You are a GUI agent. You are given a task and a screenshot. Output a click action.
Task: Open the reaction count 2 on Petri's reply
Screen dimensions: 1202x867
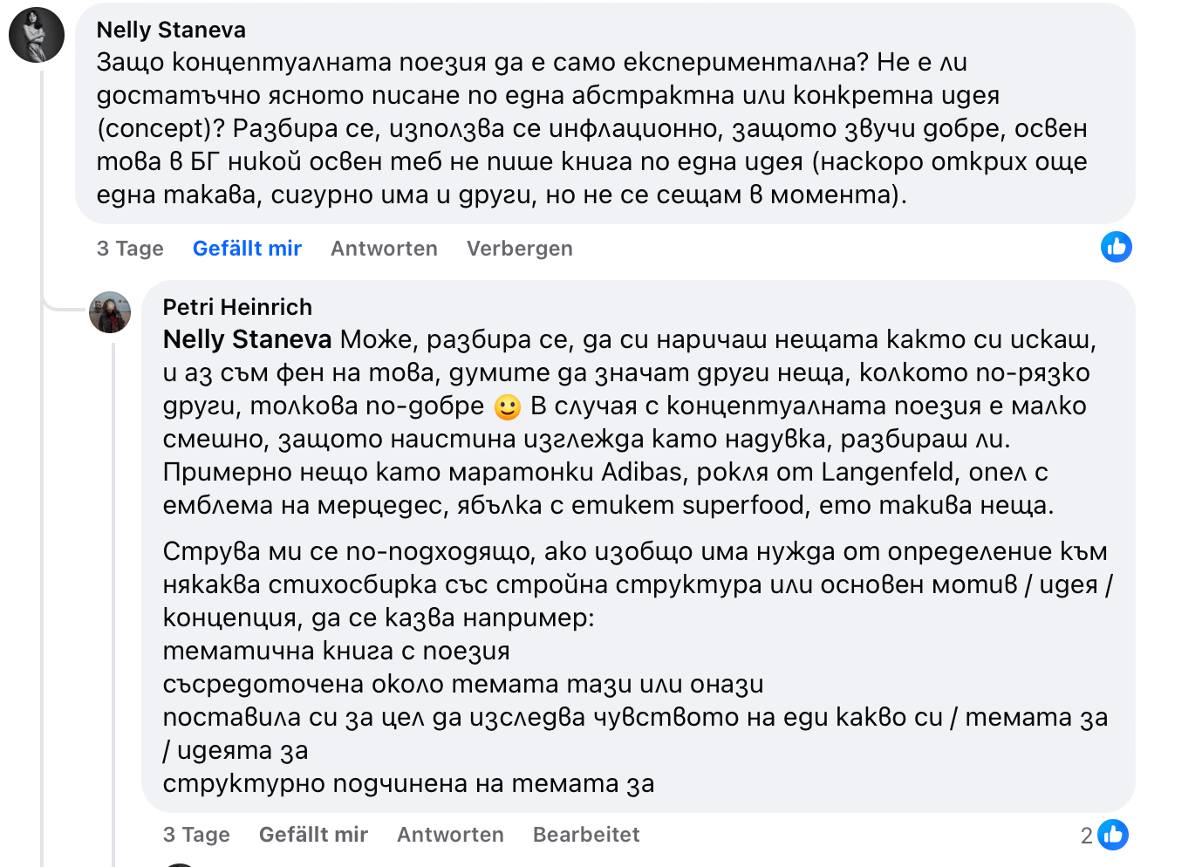[1086, 836]
